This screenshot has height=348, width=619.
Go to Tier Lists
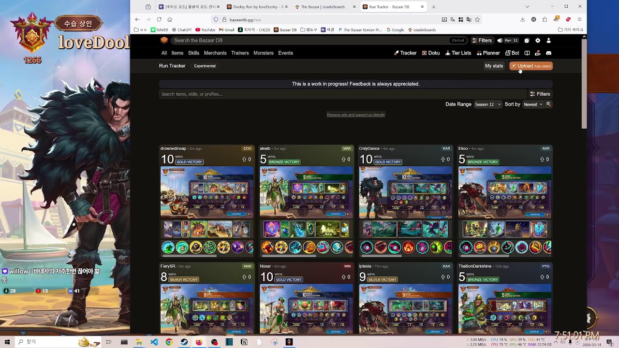[x=457, y=53]
